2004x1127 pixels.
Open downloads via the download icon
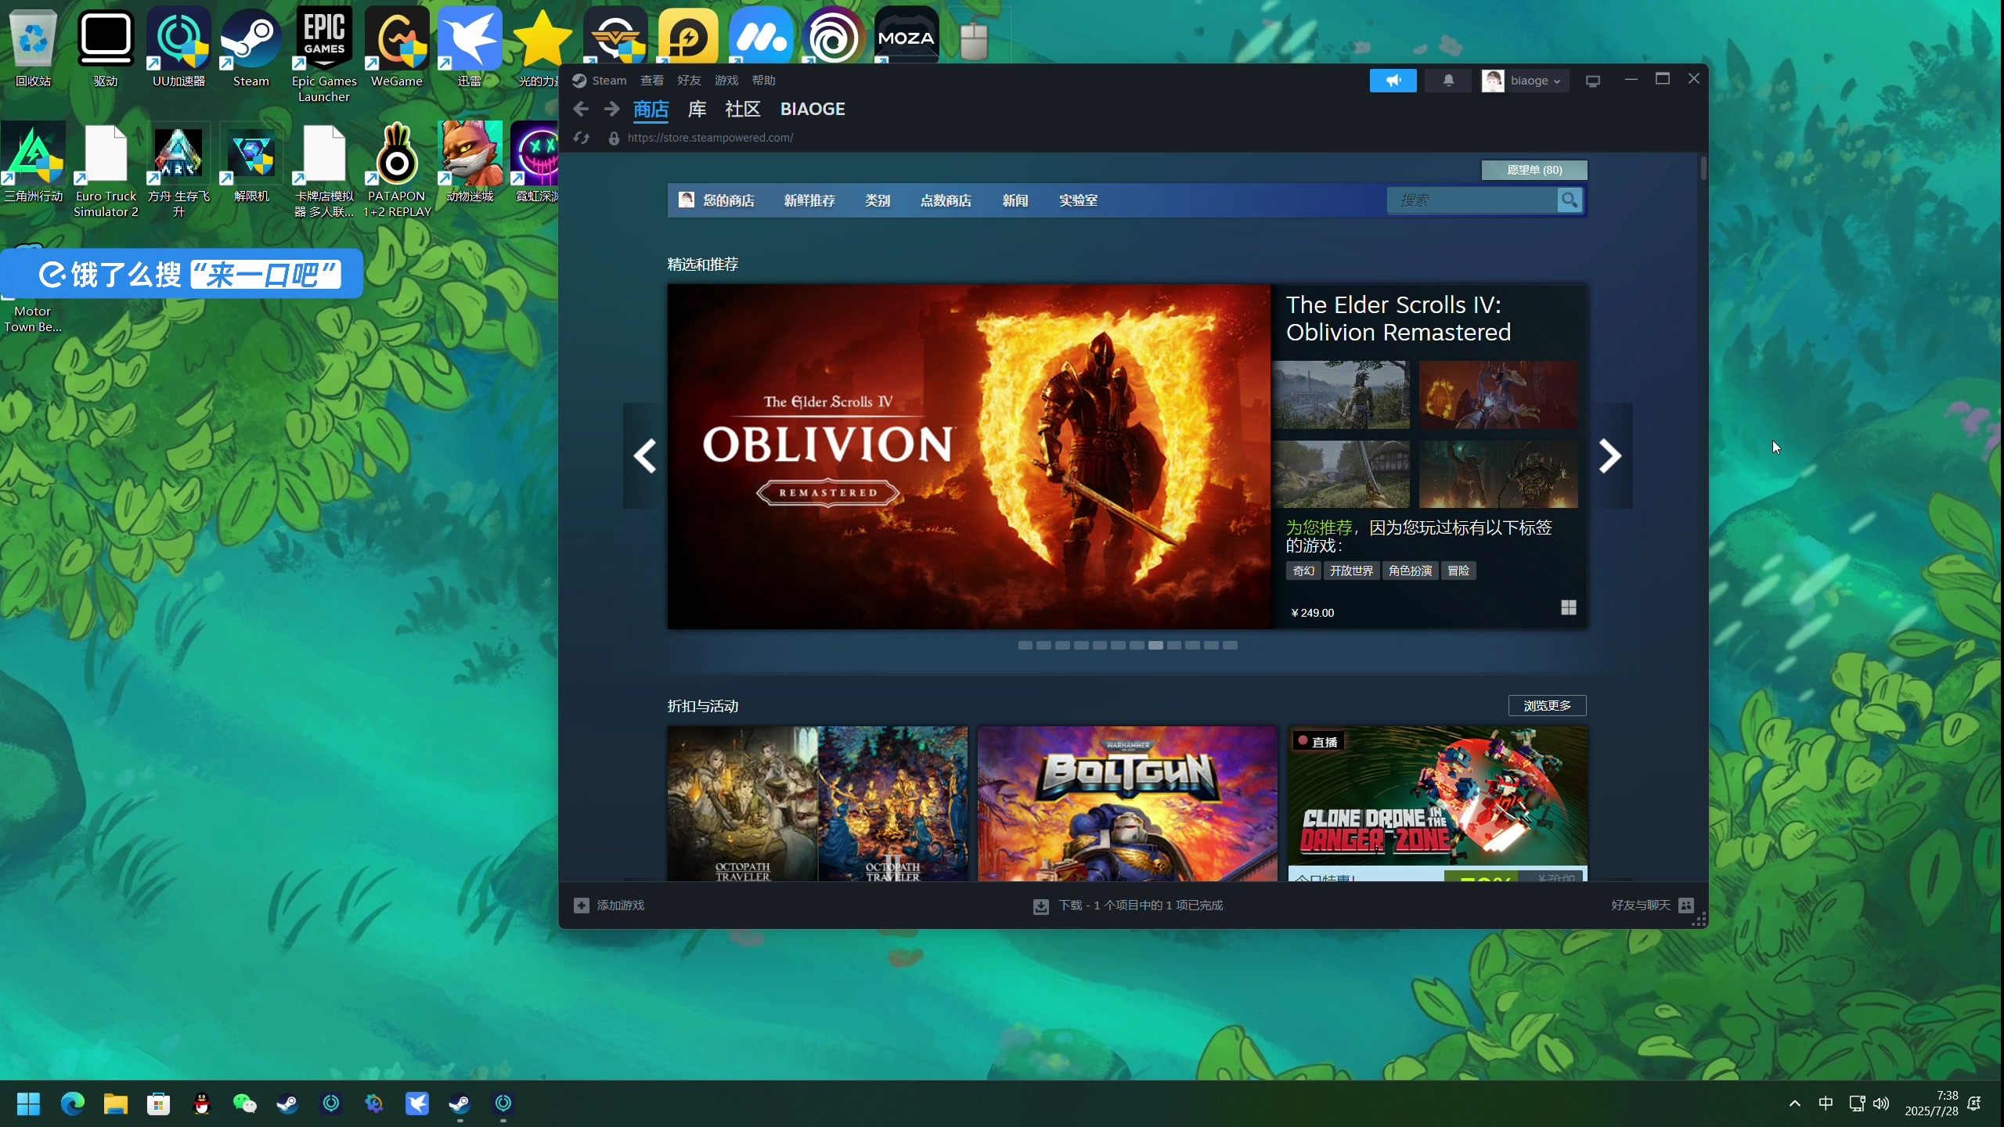click(x=1040, y=906)
